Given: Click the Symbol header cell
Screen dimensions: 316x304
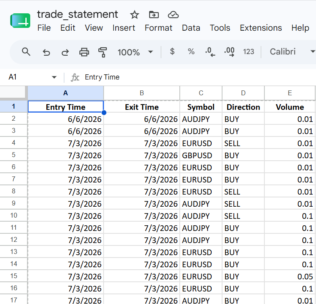Looking at the screenshot, I should click(201, 107).
